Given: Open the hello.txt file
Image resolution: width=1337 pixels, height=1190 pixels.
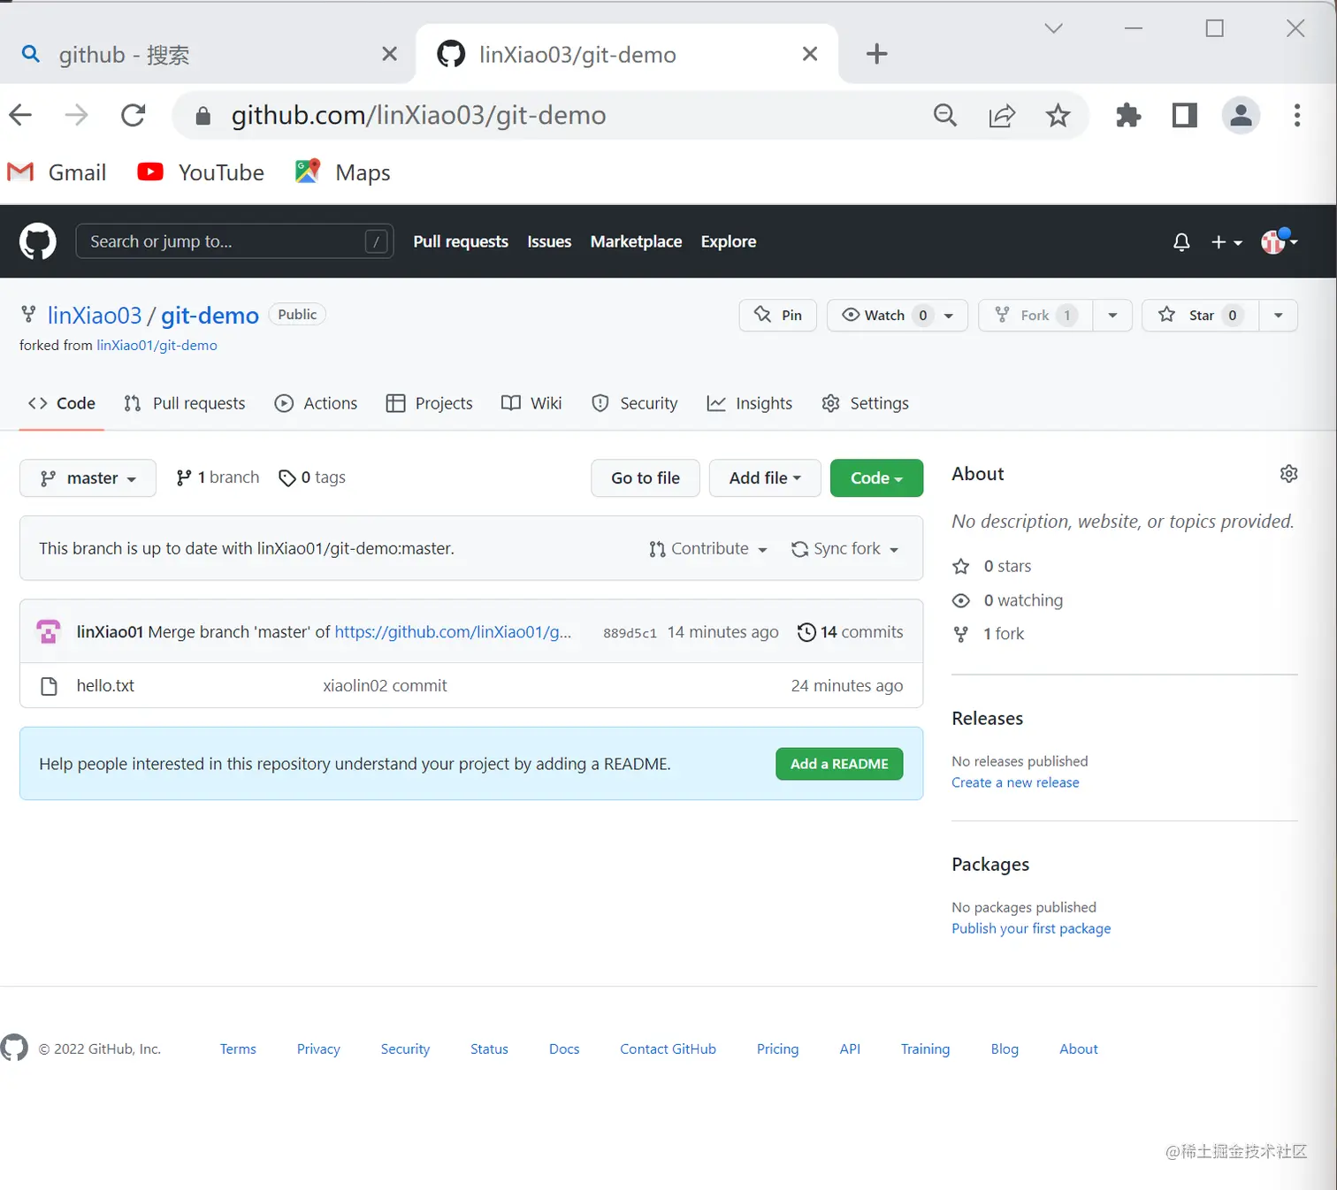Looking at the screenshot, I should click(105, 686).
